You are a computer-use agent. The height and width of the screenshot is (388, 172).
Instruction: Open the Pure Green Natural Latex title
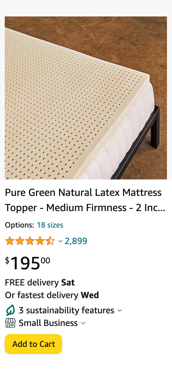click(85, 200)
